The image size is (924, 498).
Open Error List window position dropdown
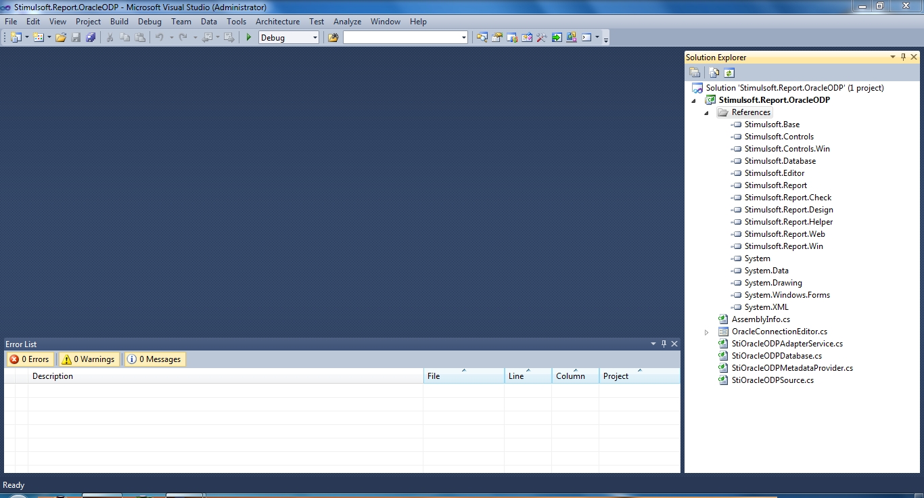coord(653,344)
